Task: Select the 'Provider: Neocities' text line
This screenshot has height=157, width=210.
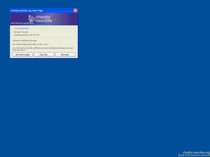Action: tap(21, 32)
